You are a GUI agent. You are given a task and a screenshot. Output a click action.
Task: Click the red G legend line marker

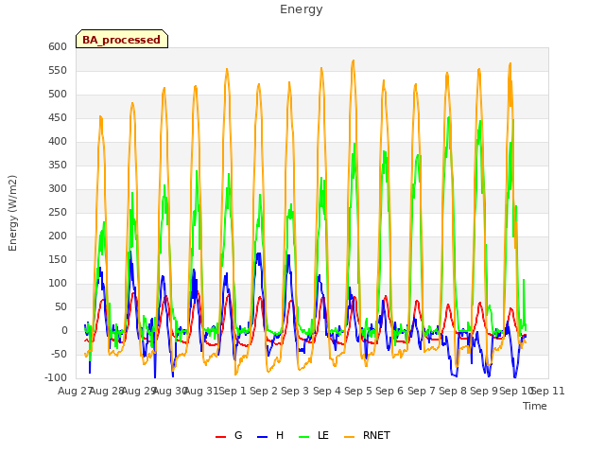pos(220,437)
